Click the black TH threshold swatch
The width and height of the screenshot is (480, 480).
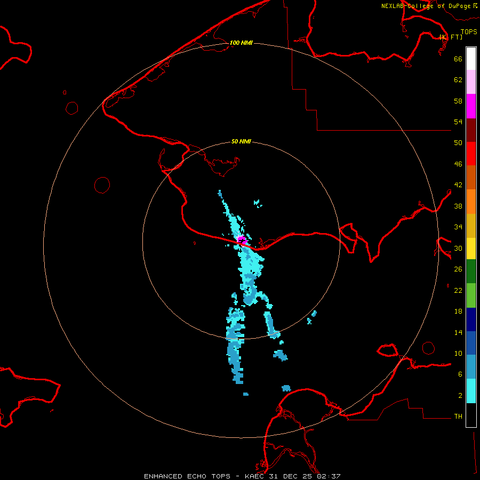tap(471, 415)
